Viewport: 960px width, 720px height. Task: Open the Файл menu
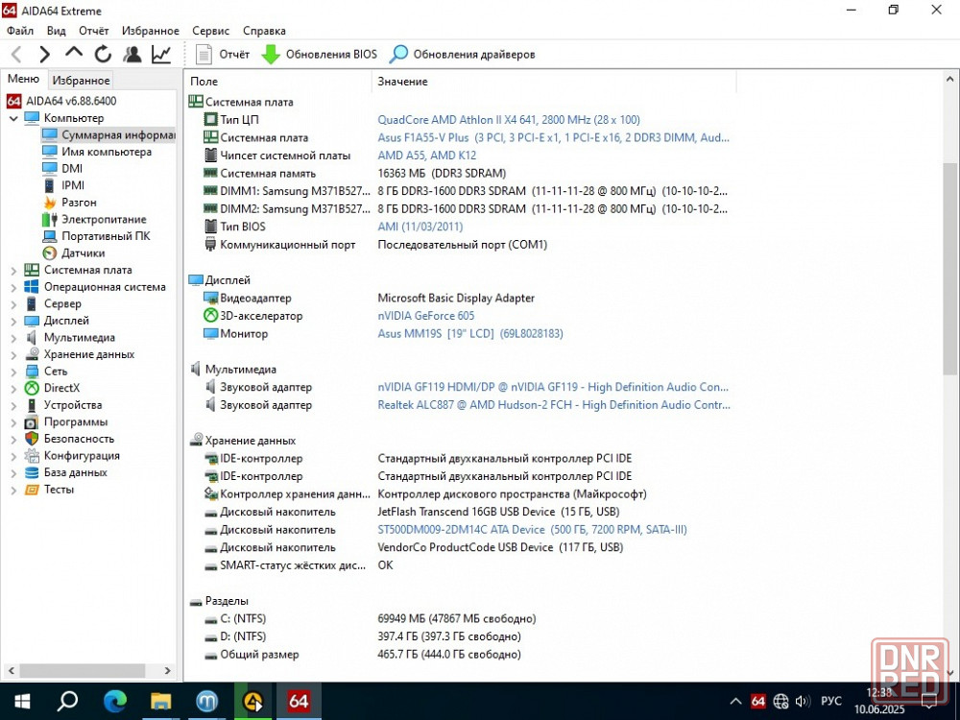pos(20,31)
